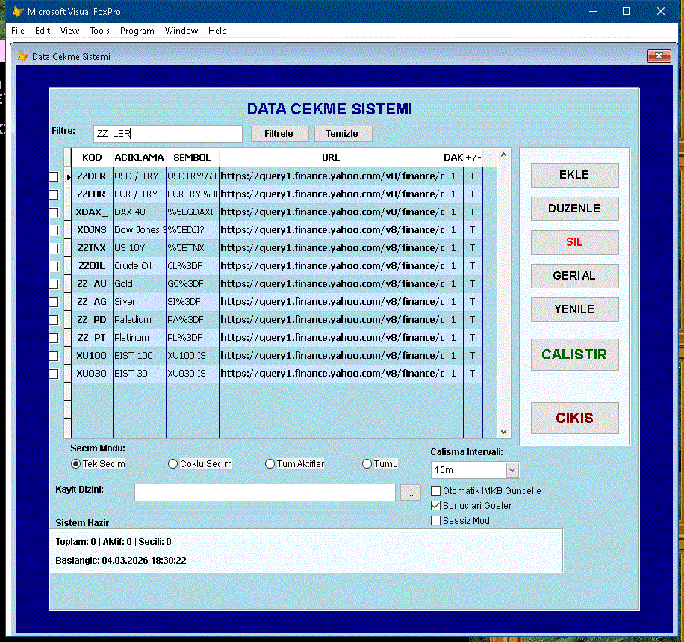Click the grid scroll down arrow
Viewport: 684px width, 642px height.
(x=503, y=431)
